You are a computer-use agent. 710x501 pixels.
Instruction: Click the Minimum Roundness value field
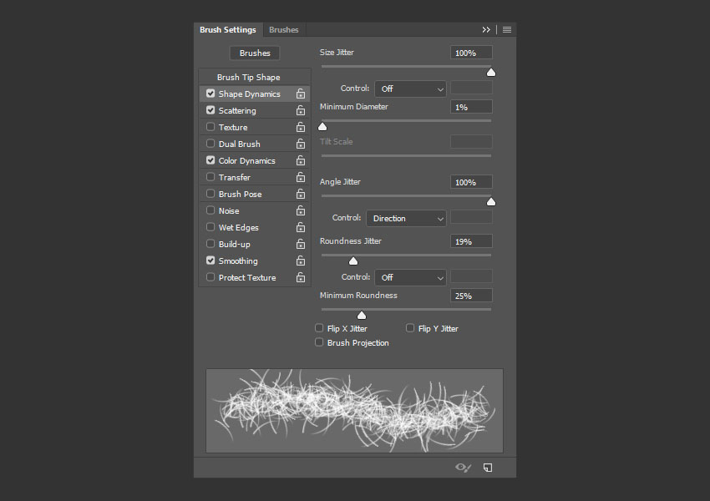click(471, 296)
